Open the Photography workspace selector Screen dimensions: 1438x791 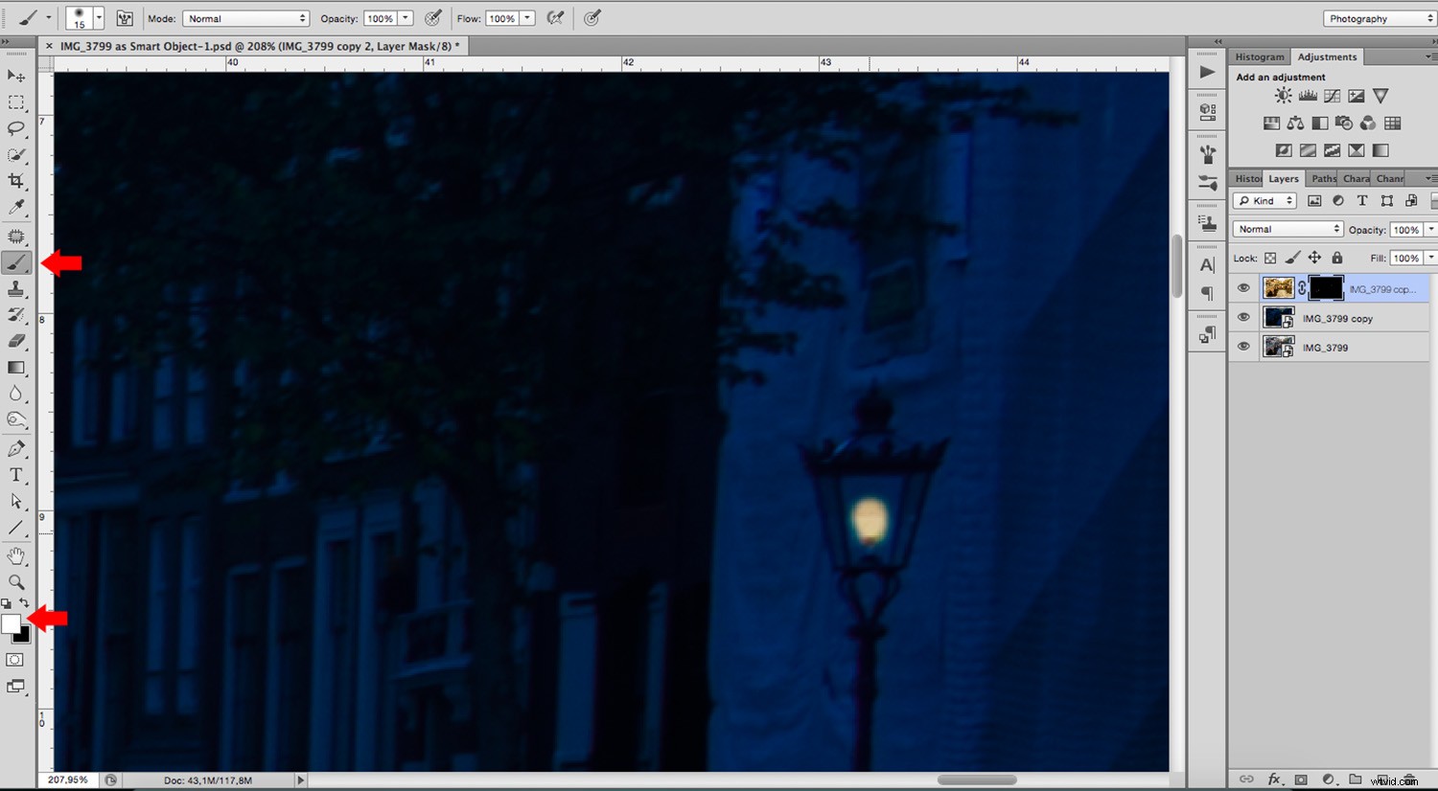coord(1378,17)
